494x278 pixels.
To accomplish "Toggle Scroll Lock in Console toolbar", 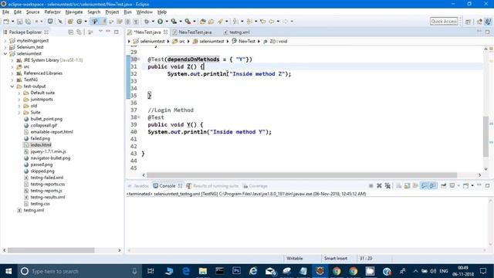I will coord(407,185).
